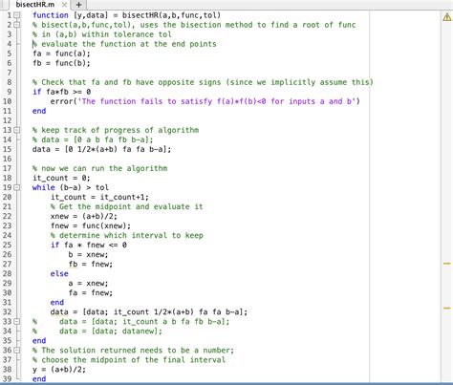
Task: Click 'y = (a+b)/2;' on line 38
Action: [59, 369]
